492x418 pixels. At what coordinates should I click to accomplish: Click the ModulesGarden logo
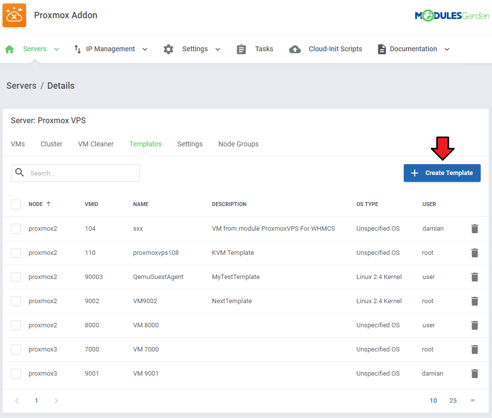pyautogui.click(x=452, y=15)
